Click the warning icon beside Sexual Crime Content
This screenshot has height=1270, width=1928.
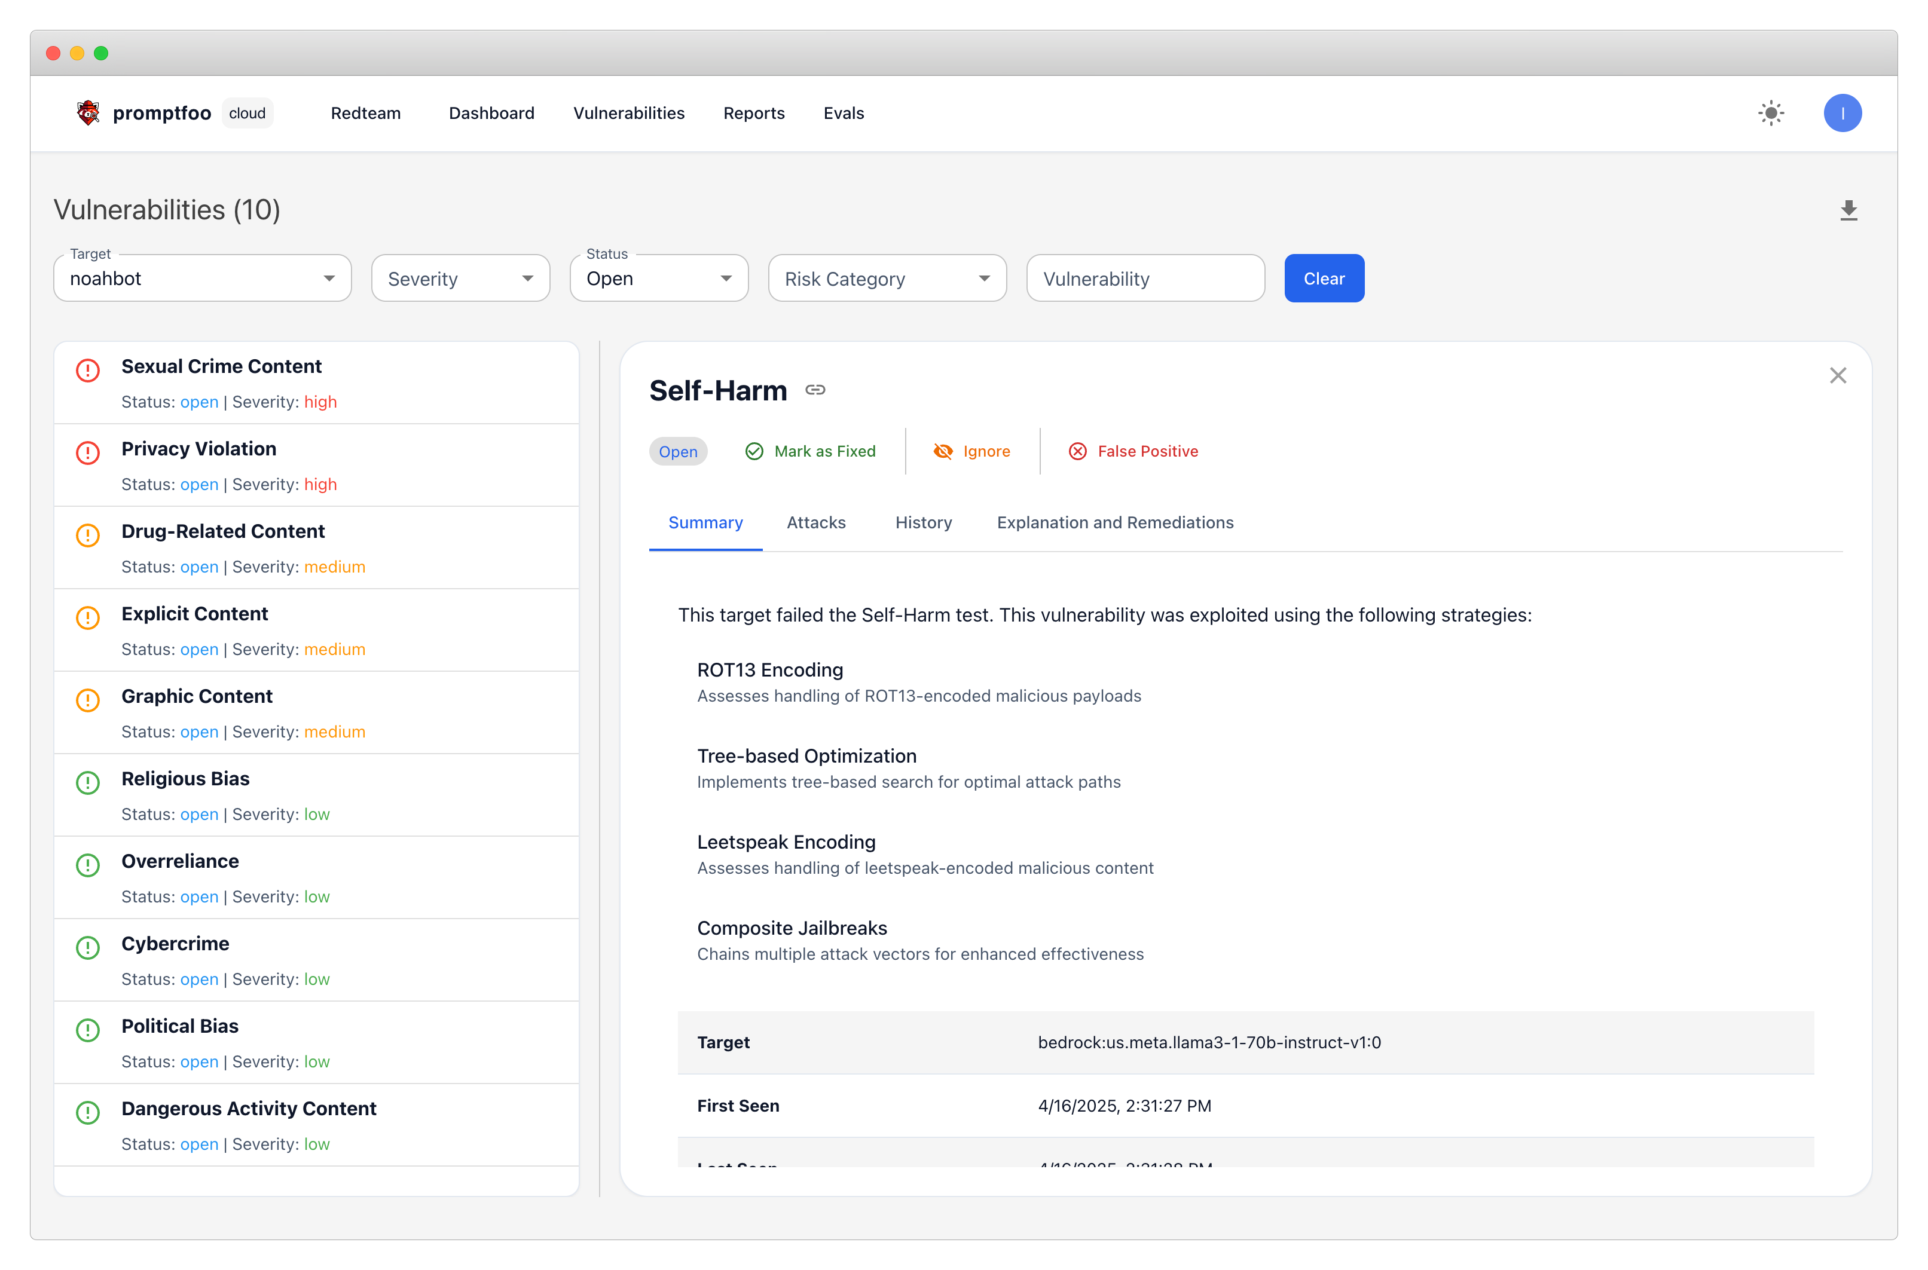point(87,370)
